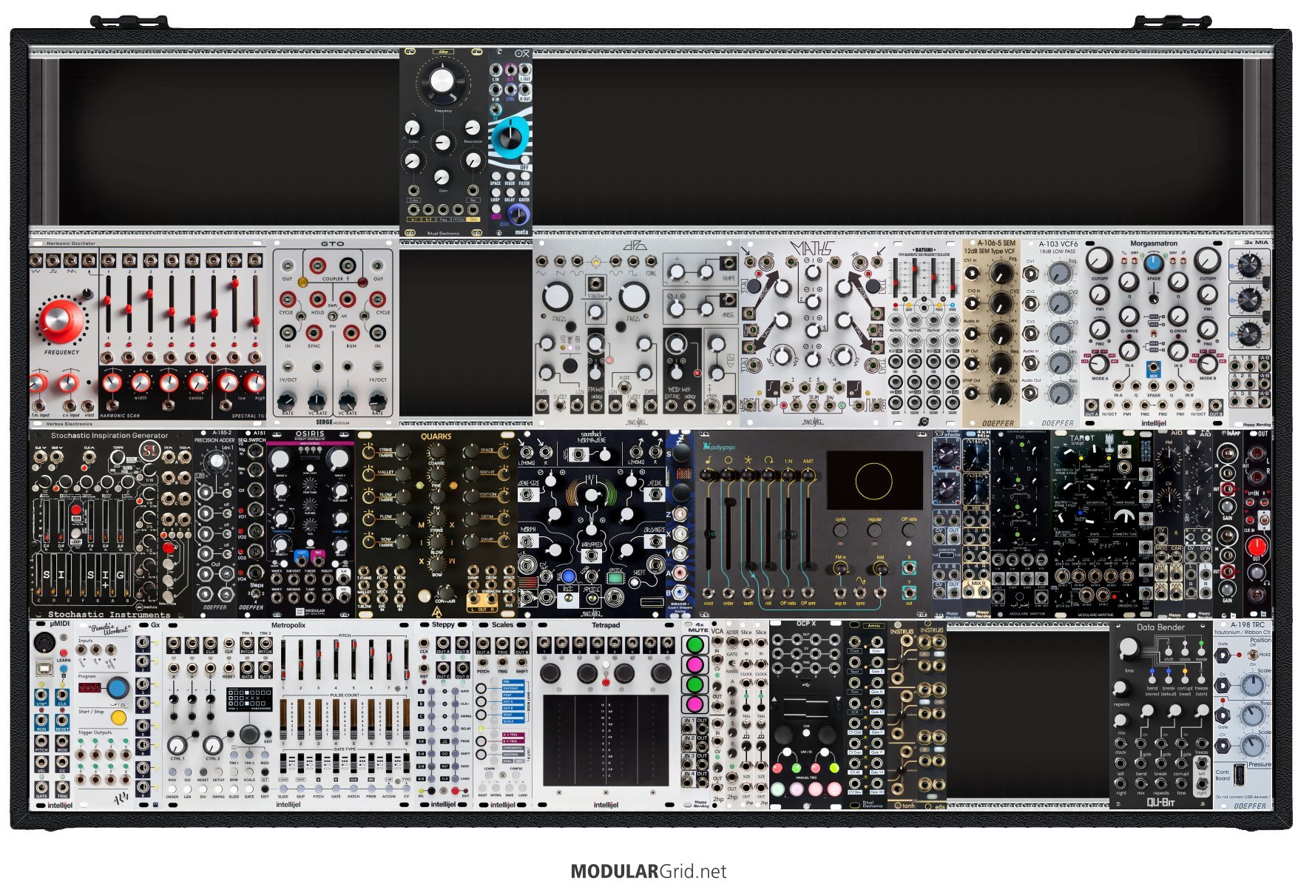The height and width of the screenshot is (887, 1298).
Task: Click the blue Program knob on Pamela's Workout
Action: tap(117, 688)
